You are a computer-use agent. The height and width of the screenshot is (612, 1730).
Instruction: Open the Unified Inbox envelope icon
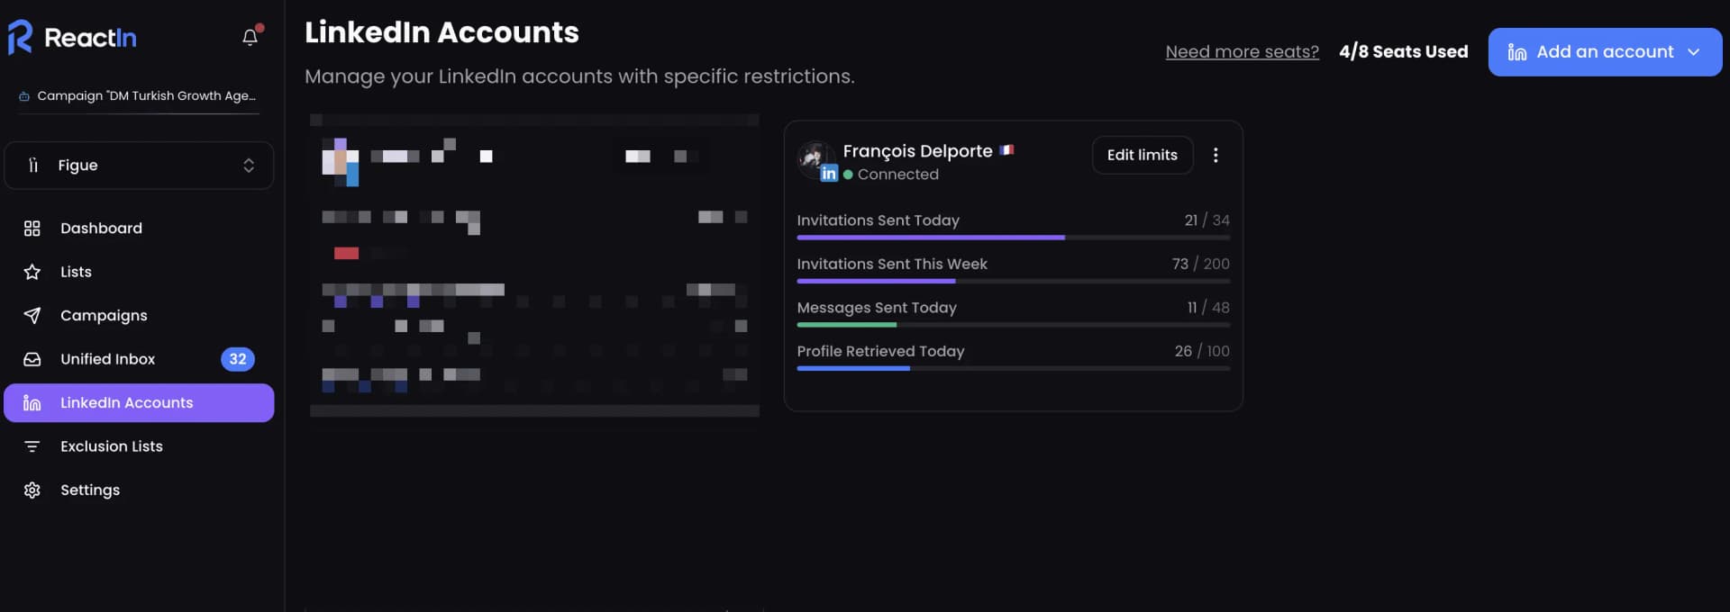click(32, 358)
